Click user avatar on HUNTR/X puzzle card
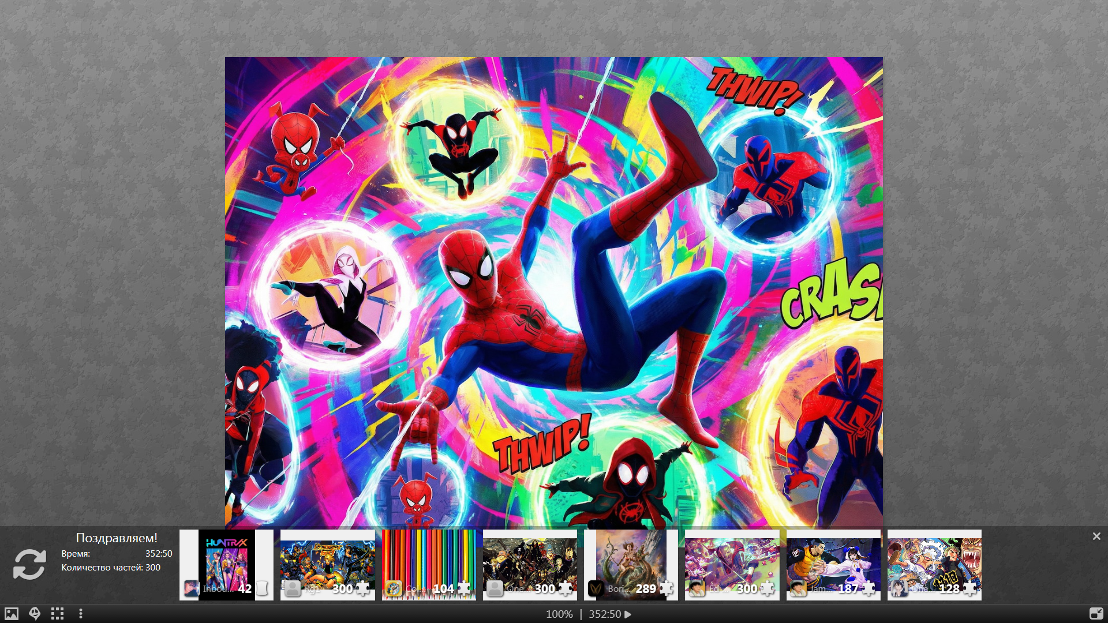Screen dimensions: 1108x623 tap(191, 588)
